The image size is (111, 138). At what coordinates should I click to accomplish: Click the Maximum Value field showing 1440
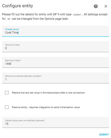coord(55,62)
